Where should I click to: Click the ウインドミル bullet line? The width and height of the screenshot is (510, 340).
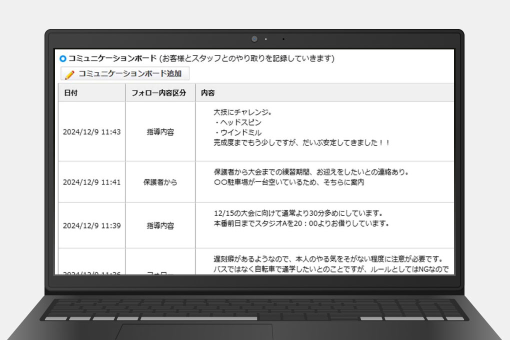coord(237,132)
